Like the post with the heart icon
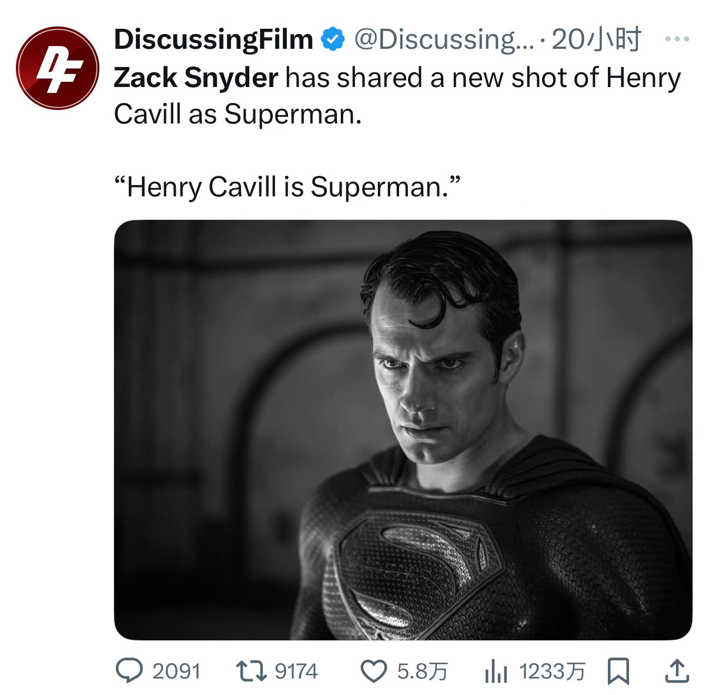 (x=373, y=671)
